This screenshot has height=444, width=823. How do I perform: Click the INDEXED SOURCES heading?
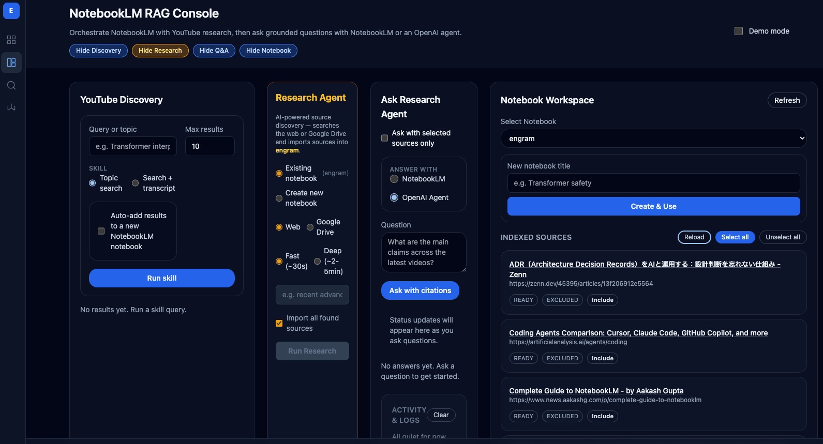[x=536, y=237]
